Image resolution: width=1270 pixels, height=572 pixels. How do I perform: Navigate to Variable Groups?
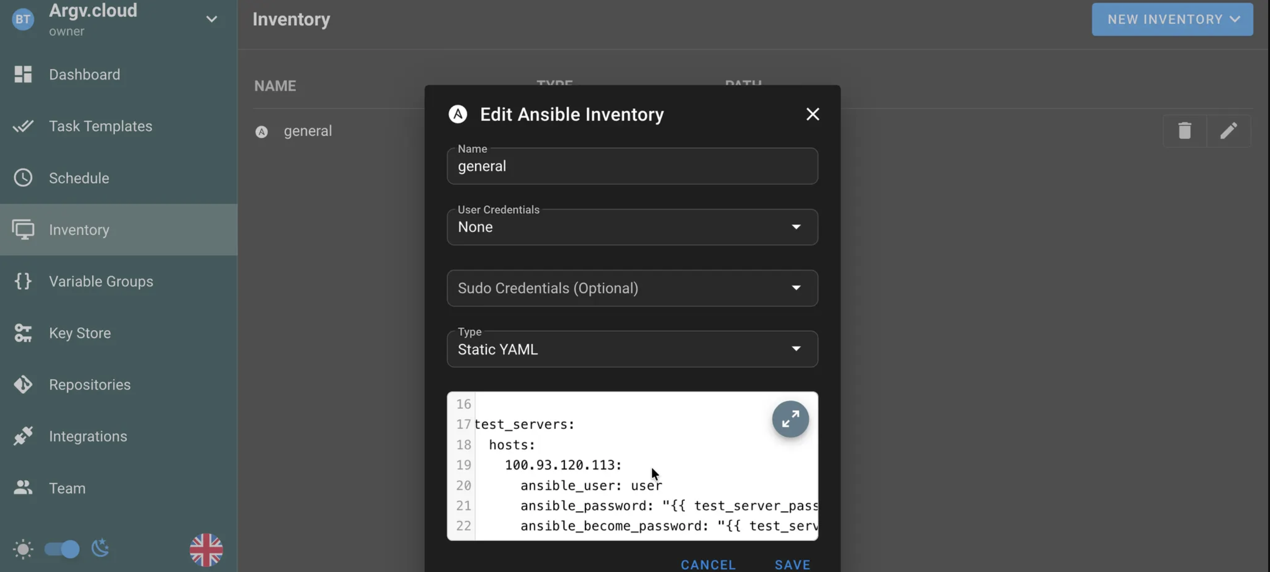(101, 281)
